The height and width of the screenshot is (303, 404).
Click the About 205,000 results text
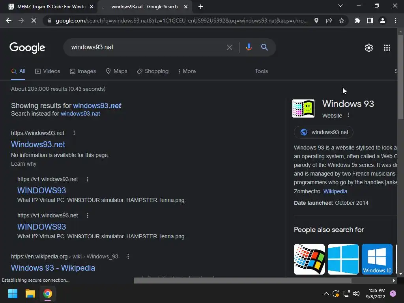pos(58,89)
